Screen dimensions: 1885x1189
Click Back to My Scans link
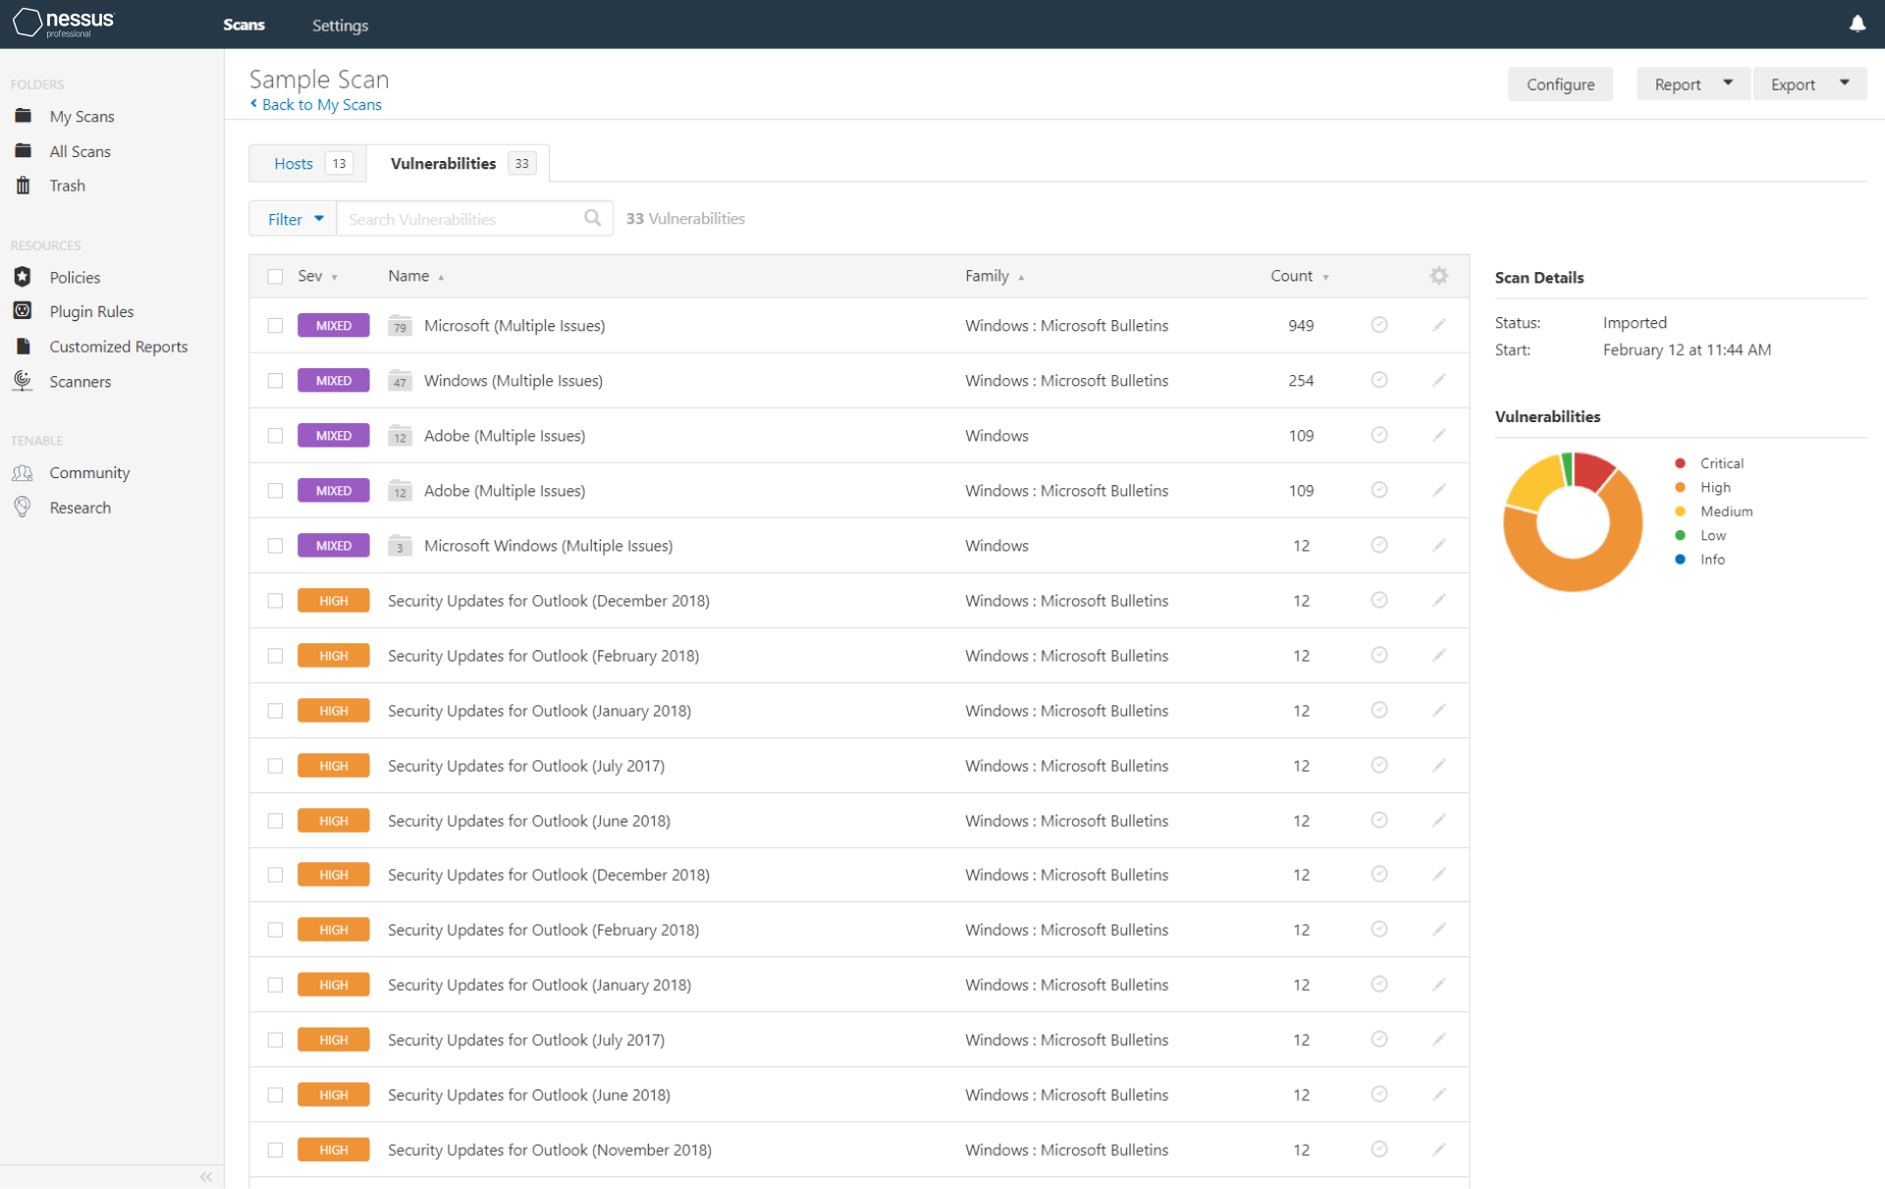[314, 103]
